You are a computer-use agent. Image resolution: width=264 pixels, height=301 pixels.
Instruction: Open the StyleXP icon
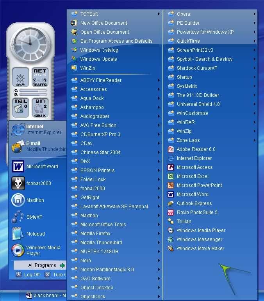18,217
